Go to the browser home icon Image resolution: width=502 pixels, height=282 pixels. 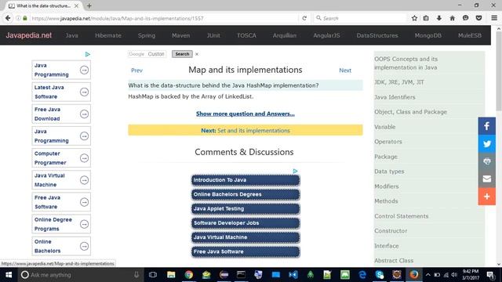(x=453, y=18)
